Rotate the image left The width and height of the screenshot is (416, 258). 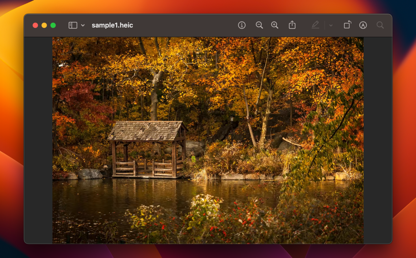[x=348, y=25]
